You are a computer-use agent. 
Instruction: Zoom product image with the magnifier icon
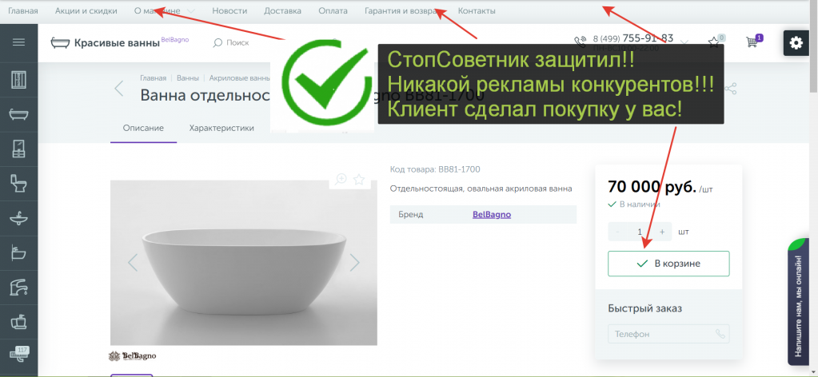(x=341, y=179)
